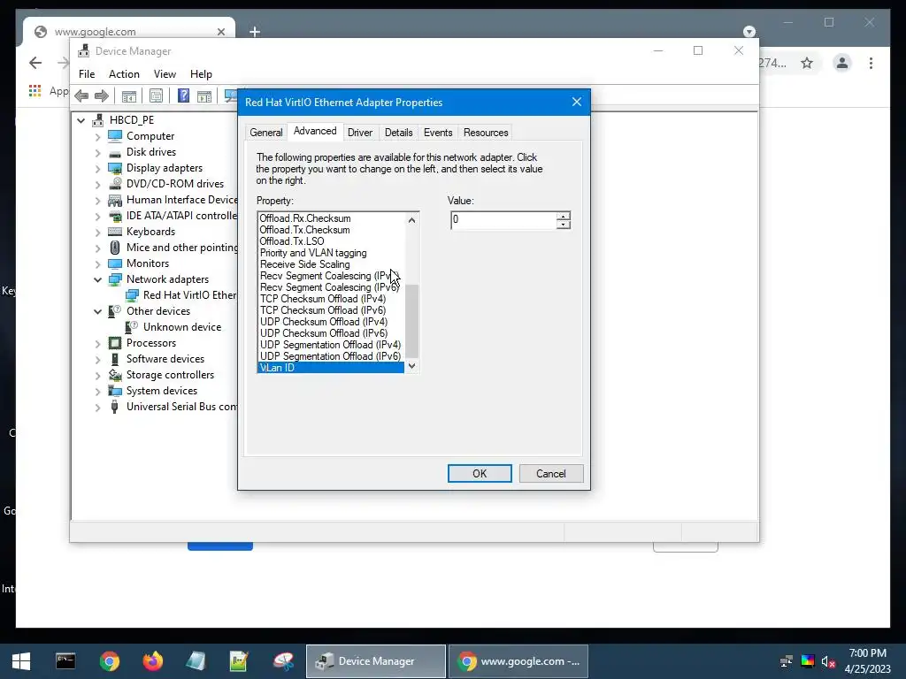906x679 pixels.
Task: Switch to the Events tab
Action: tap(438, 133)
